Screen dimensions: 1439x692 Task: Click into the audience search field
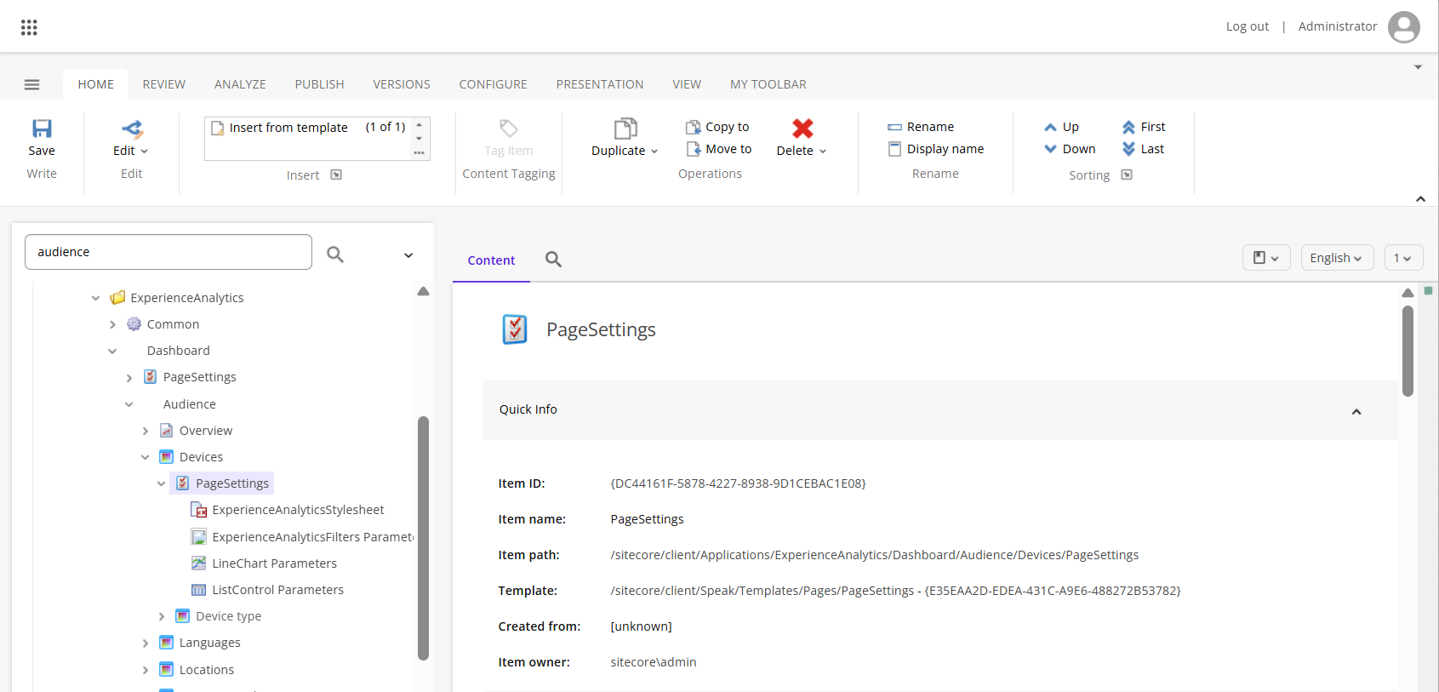click(x=168, y=252)
